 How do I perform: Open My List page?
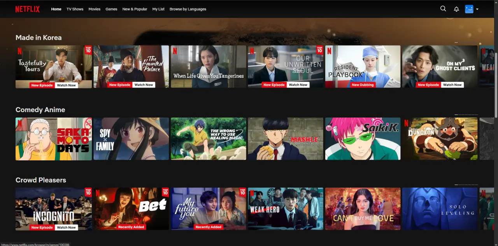click(158, 9)
